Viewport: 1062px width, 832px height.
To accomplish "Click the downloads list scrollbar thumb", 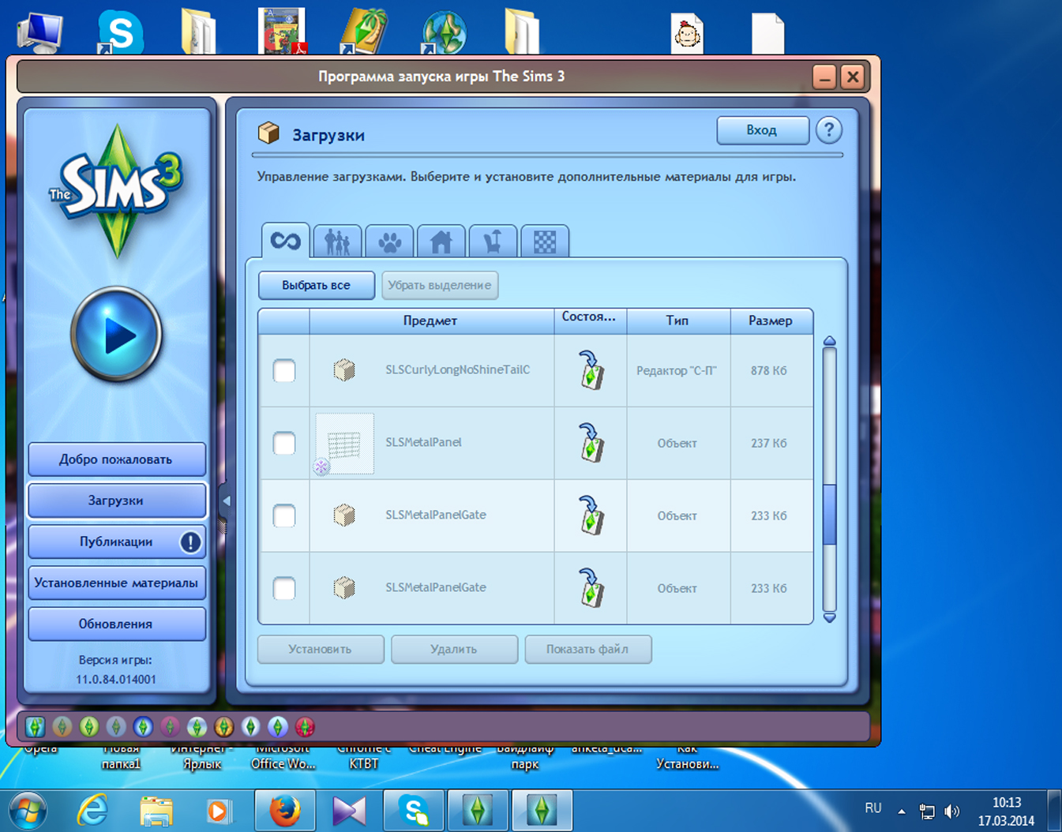I will coord(829,515).
